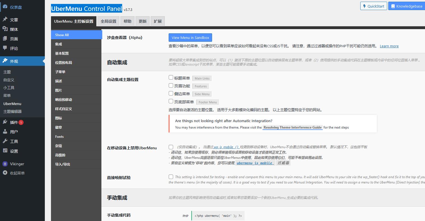The image size is (425, 221).
Task: Click the Comments speech bubble icon
Action: (x=5, y=48)
